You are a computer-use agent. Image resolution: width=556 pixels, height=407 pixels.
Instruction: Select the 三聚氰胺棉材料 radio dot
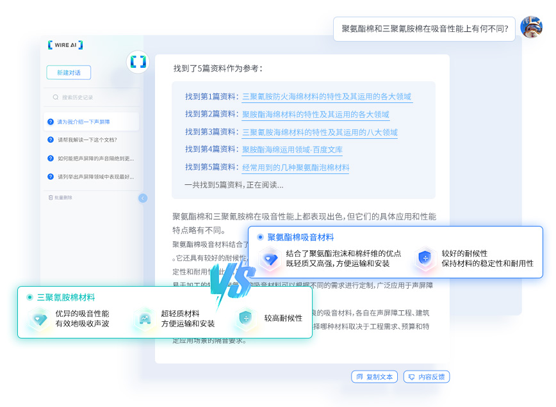(x=29, y=298)
